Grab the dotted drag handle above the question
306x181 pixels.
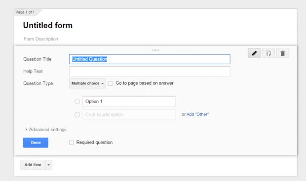point(155,50)
